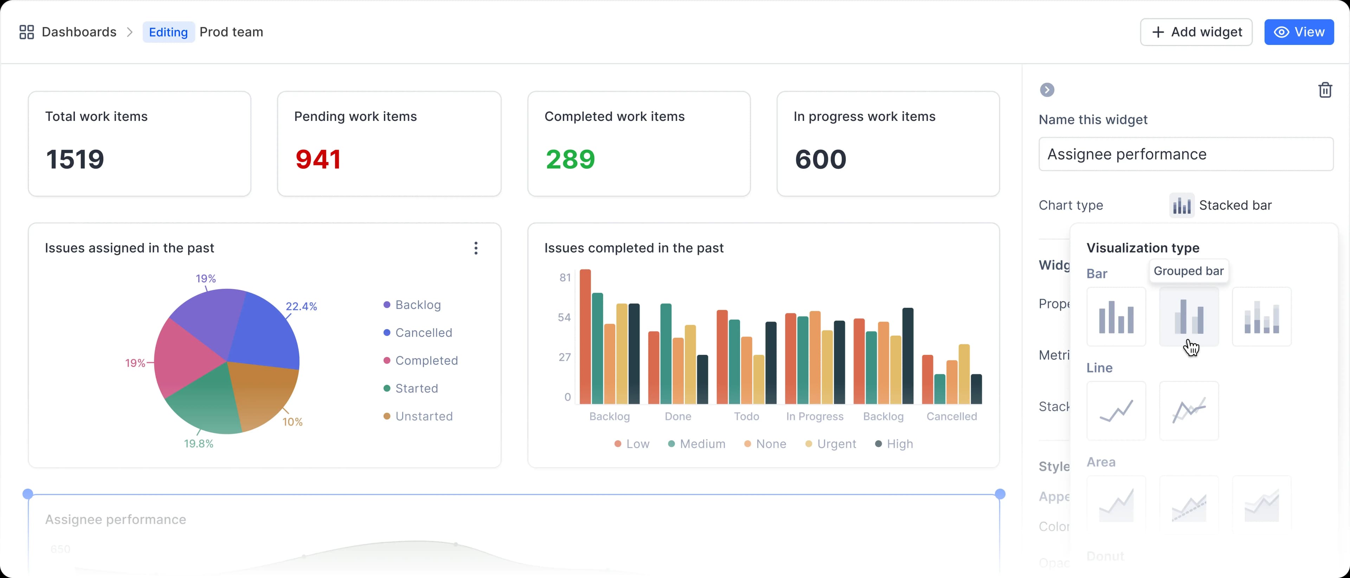This screenshot has width=1350, height=578.
Task: Select the stacked bar chart icon
Action: point(1261,317)
